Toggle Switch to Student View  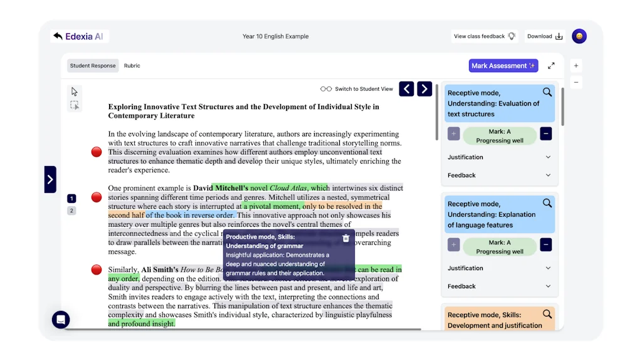(356, 89)
